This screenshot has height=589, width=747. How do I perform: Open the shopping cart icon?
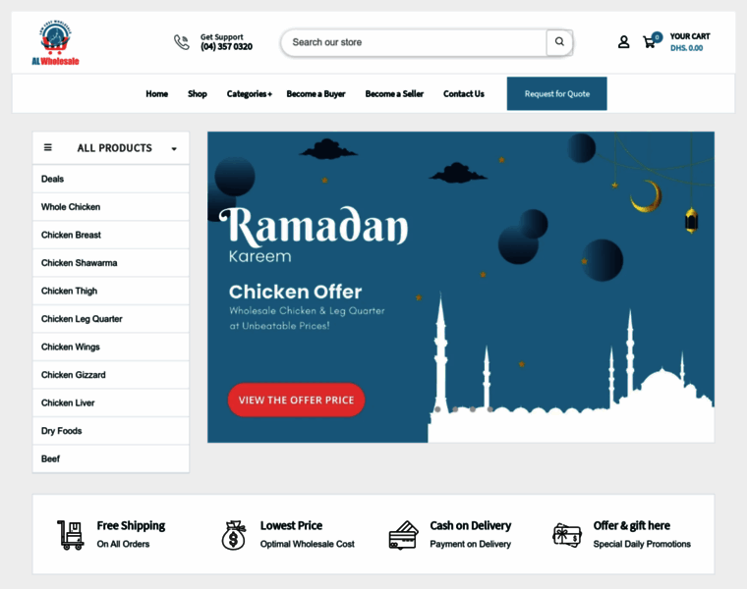652,40
